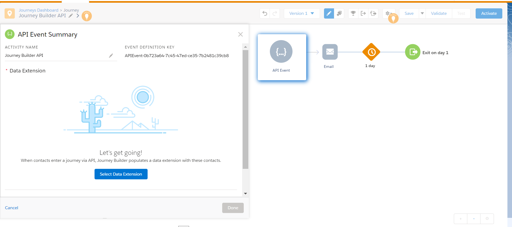
Task: Open the goal trophy icon
Action: (353, 13)
